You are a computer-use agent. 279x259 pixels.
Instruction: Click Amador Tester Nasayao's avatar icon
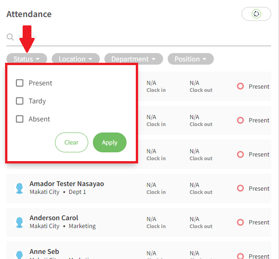pyautogui.click(x=19, y=188)
